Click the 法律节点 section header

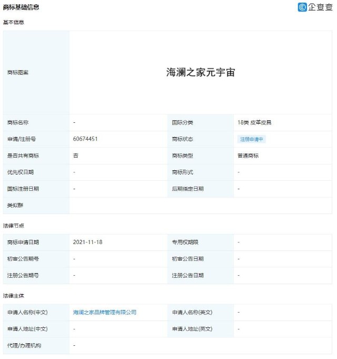[14, 226]
